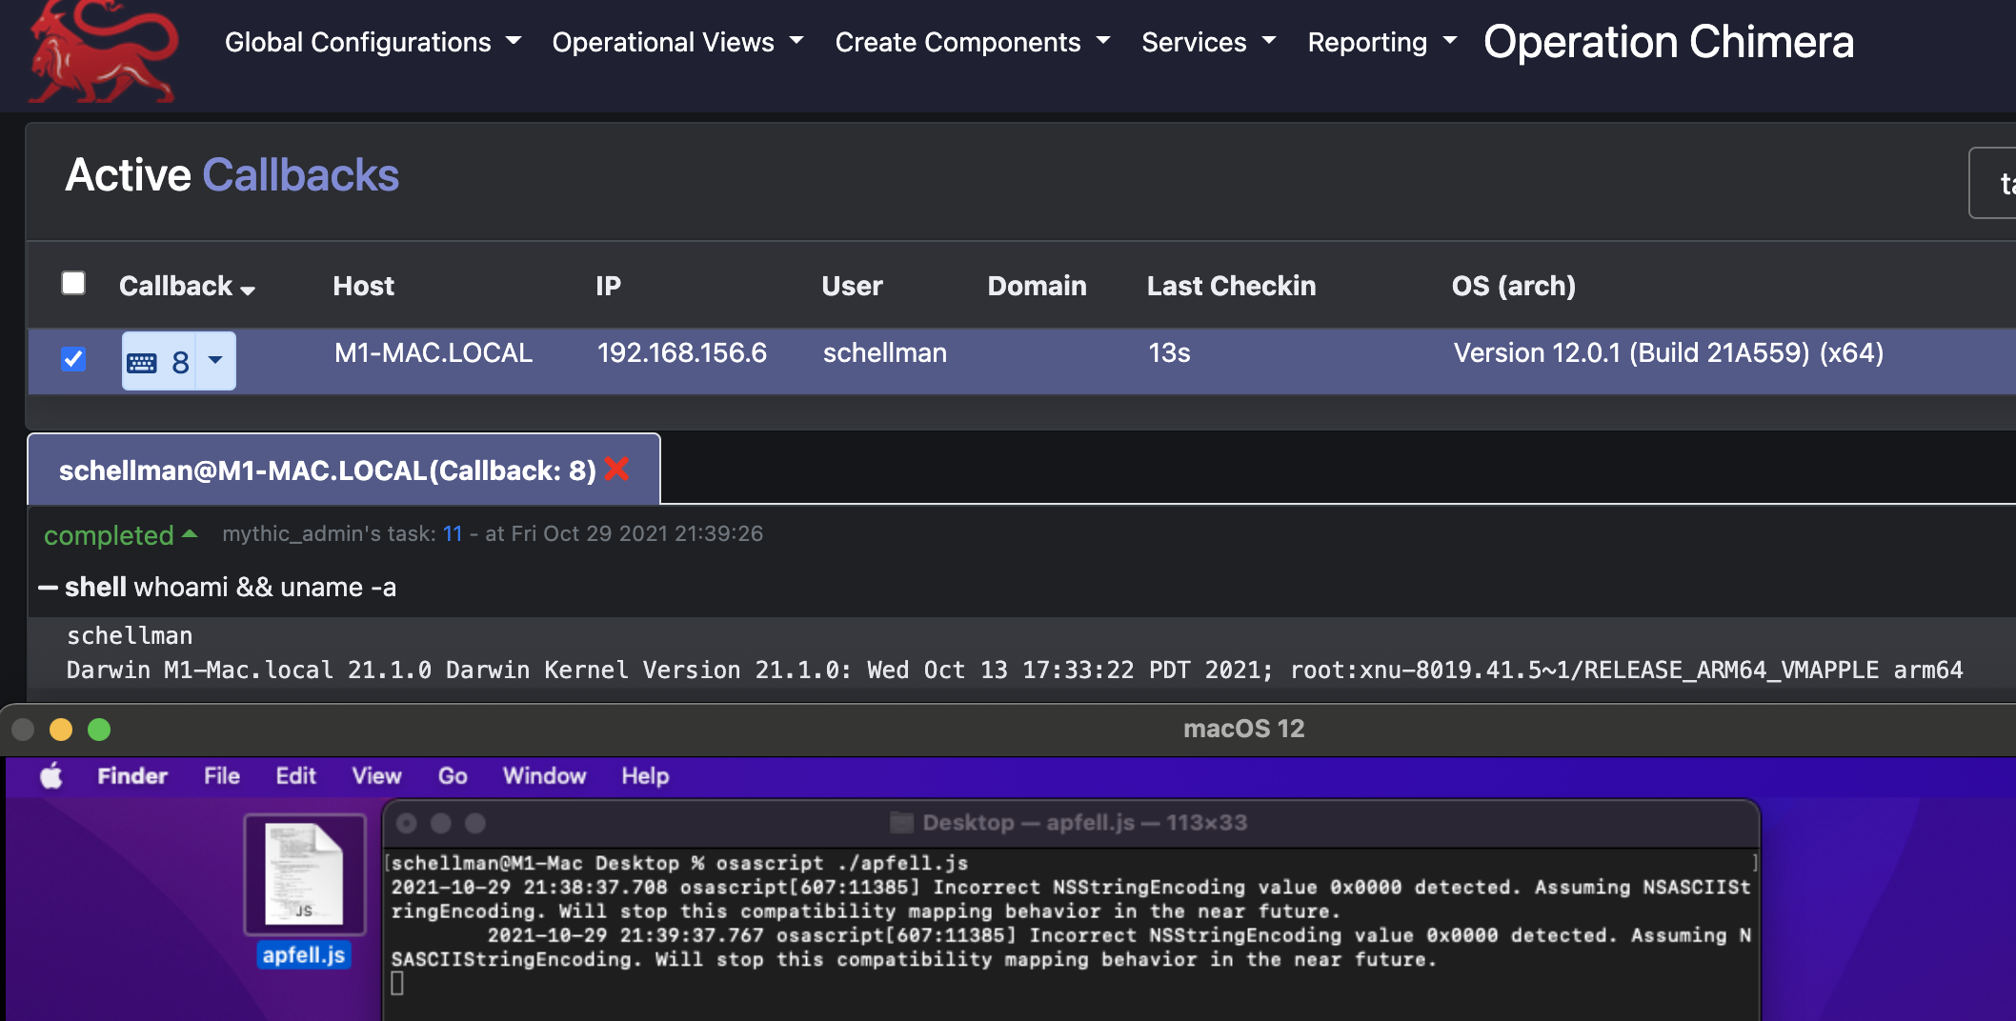Viewport: 2016px width, 1021px height.
Task: Open task 11 via its link
Action: pyautogui.click(x=453, y=534)
